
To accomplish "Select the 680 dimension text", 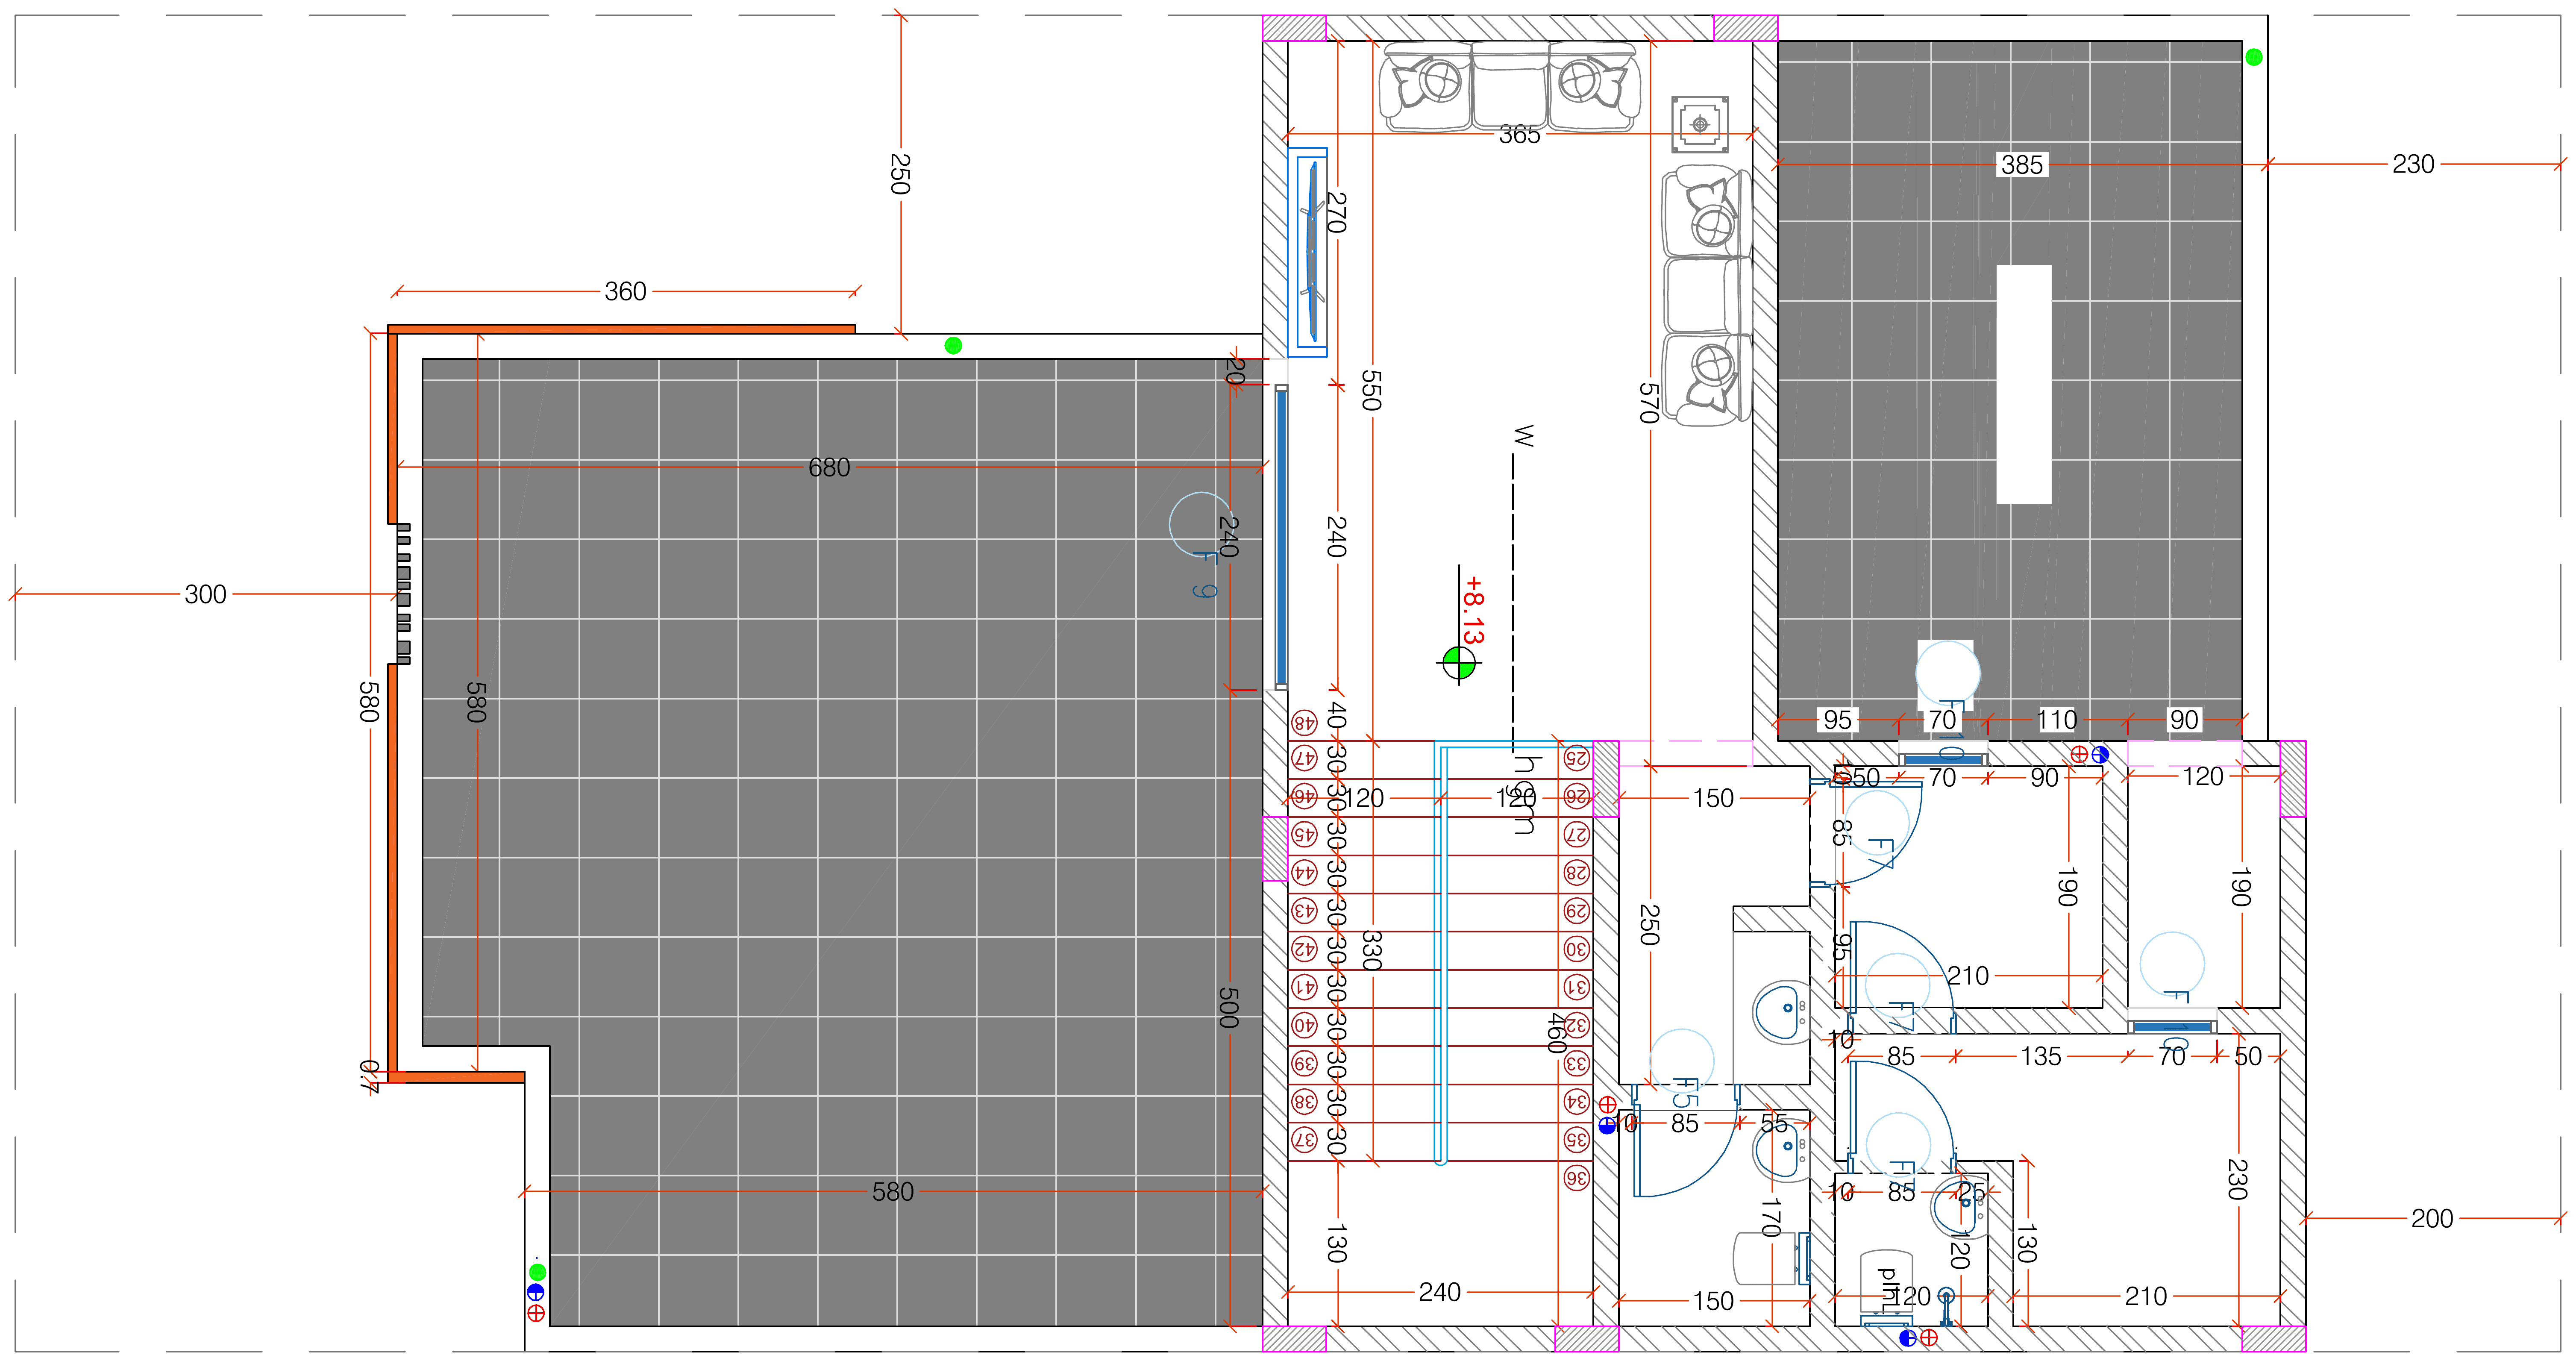I will coord(829,467).
